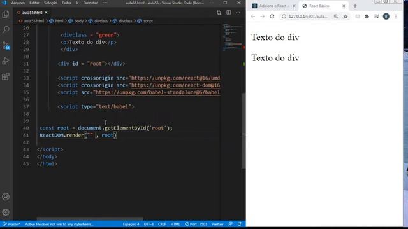Expand the body breadcrumb

79,21
